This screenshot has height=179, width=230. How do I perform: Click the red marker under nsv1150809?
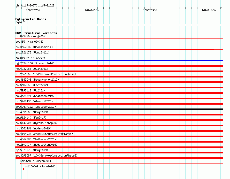tap(24, 169)
